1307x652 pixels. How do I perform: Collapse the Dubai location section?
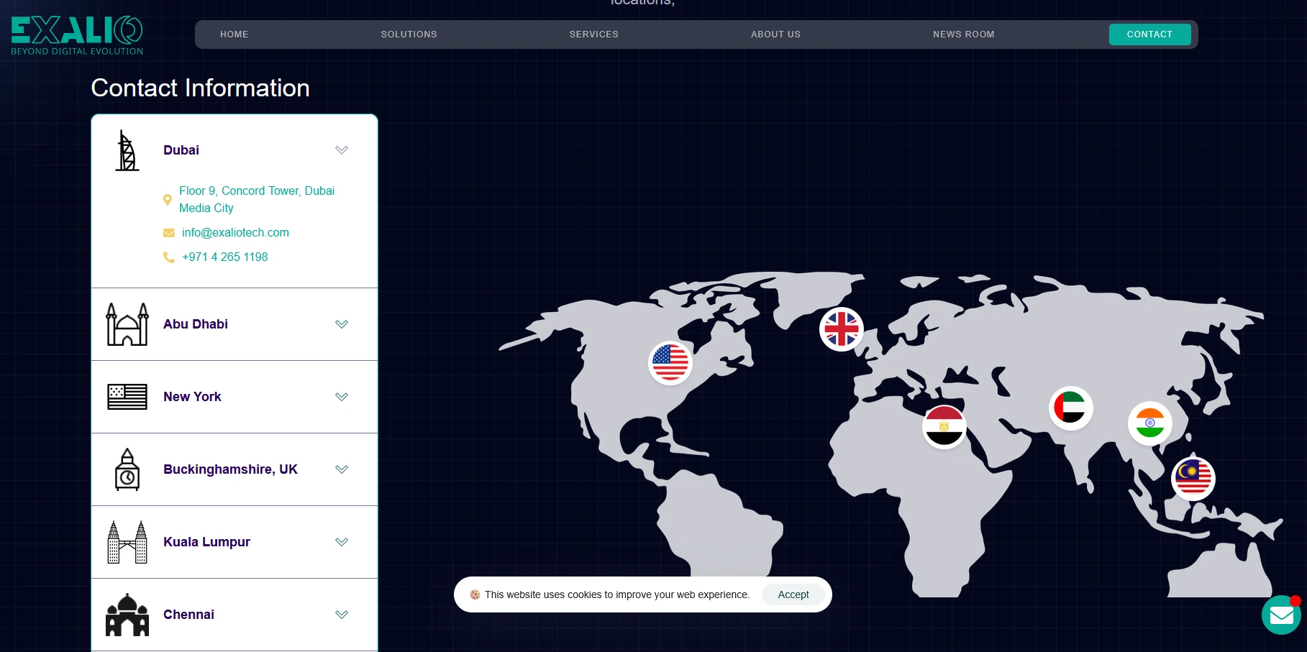(x=342, y=150)
